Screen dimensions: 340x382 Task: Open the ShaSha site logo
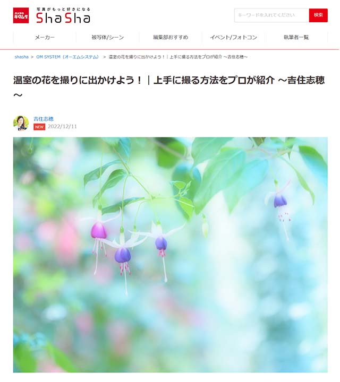point(63,18)
